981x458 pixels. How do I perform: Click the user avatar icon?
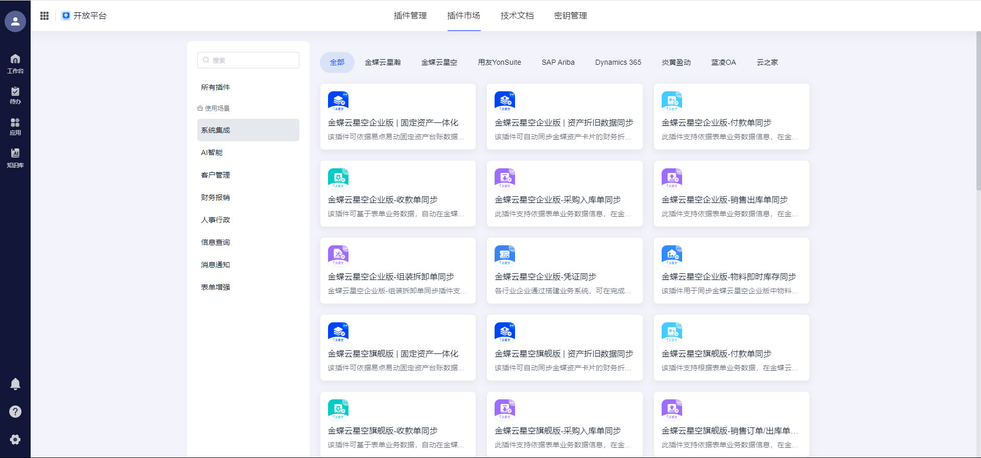click(x=15, y=21)
